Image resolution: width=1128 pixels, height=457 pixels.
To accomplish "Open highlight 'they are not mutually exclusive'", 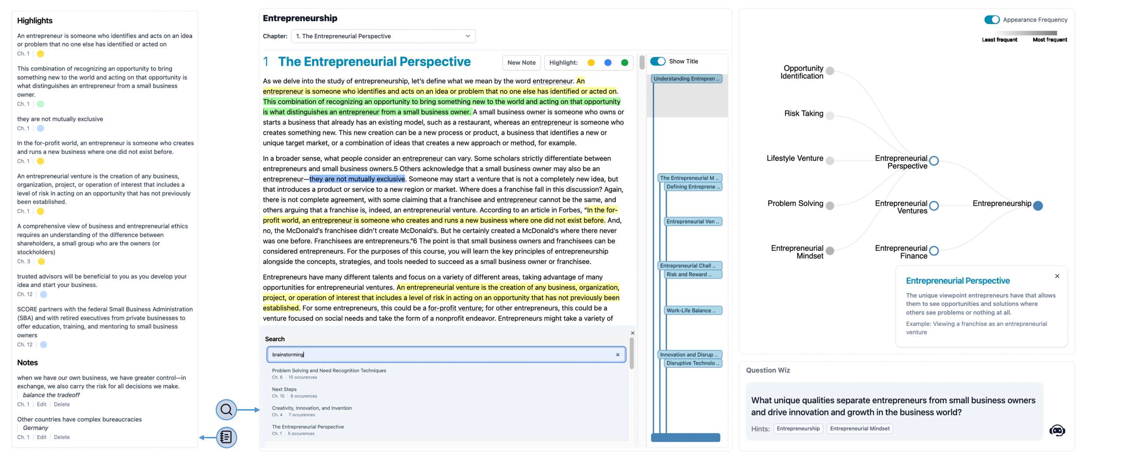I will [x=60, y=119].
